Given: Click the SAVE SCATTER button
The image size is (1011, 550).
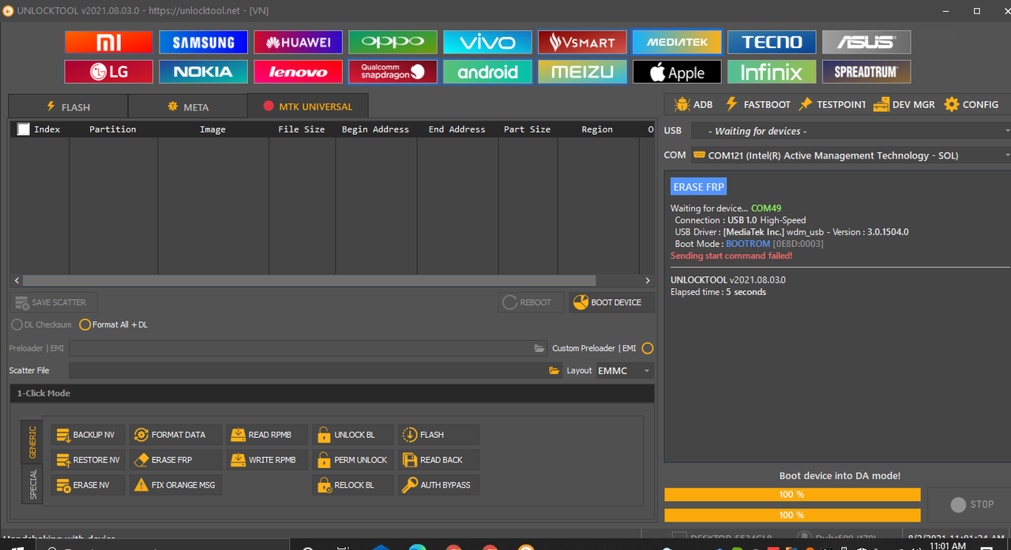Looking at the screenshot, I should [54, 302].
